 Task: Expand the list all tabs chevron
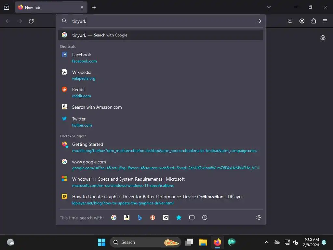(x=268, y=7)
